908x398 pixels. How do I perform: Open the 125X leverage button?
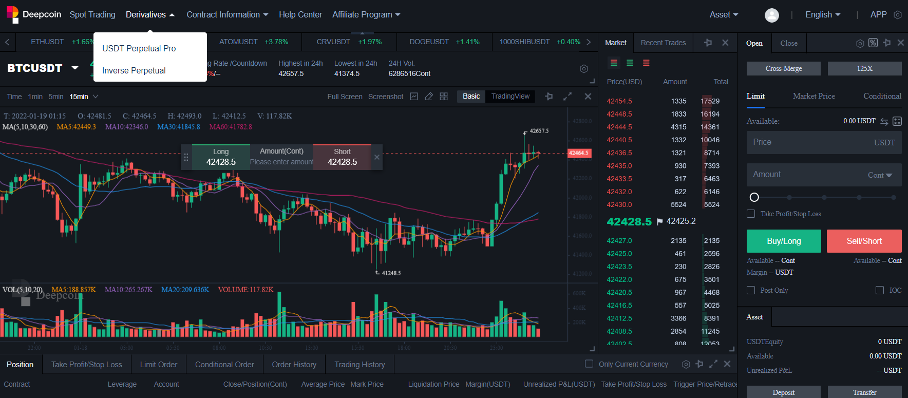tap(865, 68)
